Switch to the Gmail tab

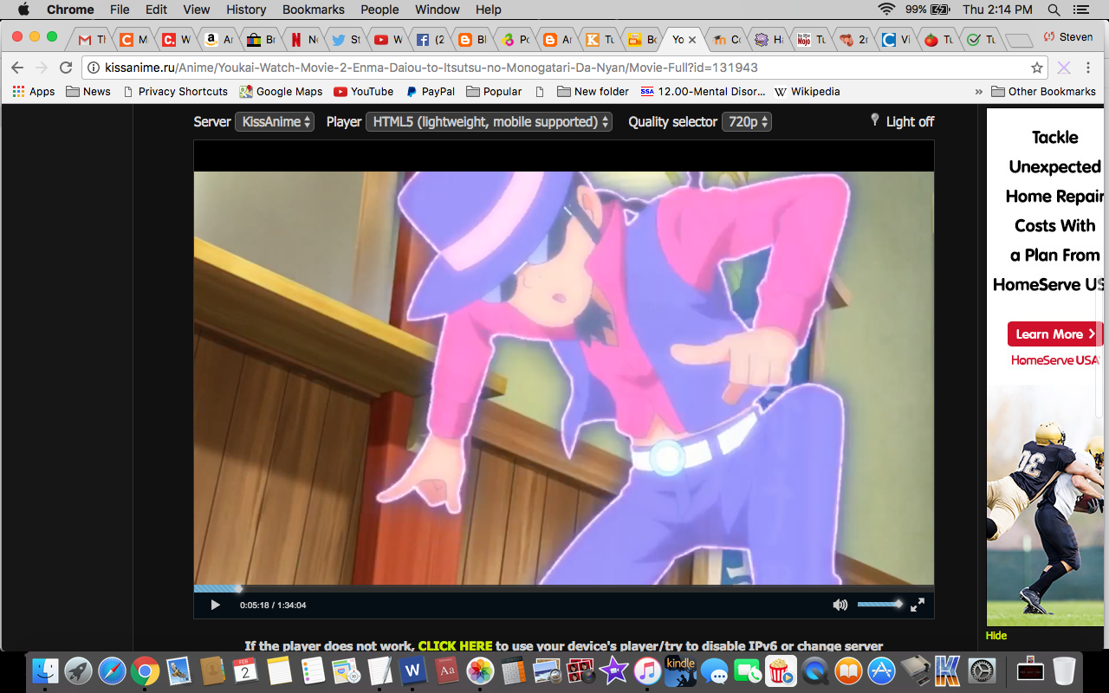(x=91, y=39)
